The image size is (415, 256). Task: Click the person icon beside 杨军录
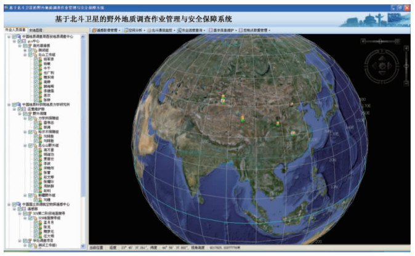[40, 59]
